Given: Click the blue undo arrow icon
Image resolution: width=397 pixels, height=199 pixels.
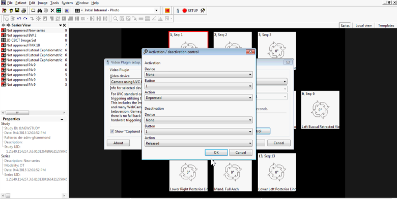Looking at the screenshot, I should [19, 18].
